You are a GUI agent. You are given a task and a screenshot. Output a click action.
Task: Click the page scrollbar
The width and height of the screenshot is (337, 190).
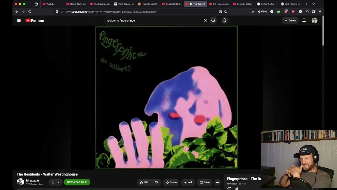point(323,30)
